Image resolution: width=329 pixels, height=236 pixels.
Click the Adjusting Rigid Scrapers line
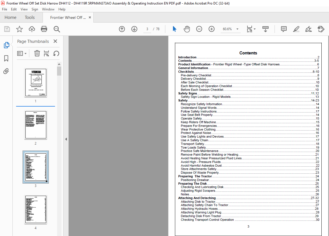pos(250,191)
